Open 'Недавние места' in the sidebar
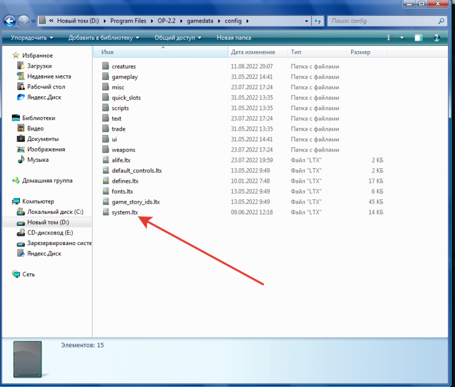The image size is (455, 387). click(x=49, y=76)
